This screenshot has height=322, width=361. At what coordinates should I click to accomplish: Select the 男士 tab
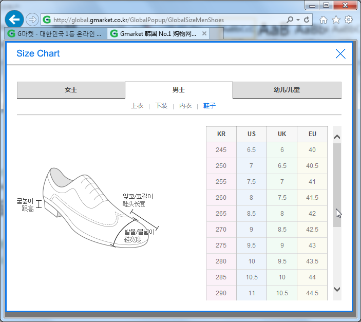point(179,90)
